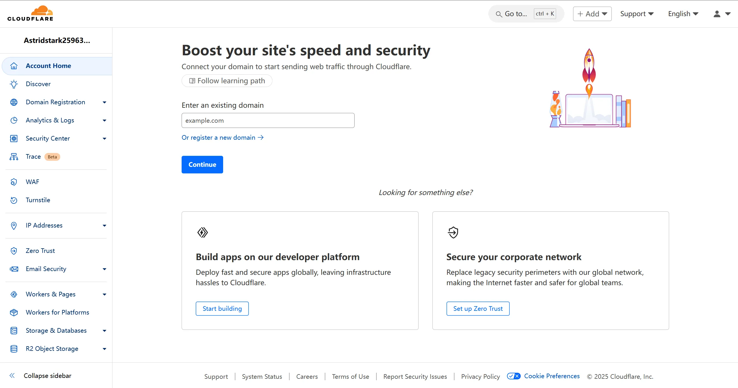Open the Support dropdown menu
This screenshot has height=388, width=738.
pos(637,14)
